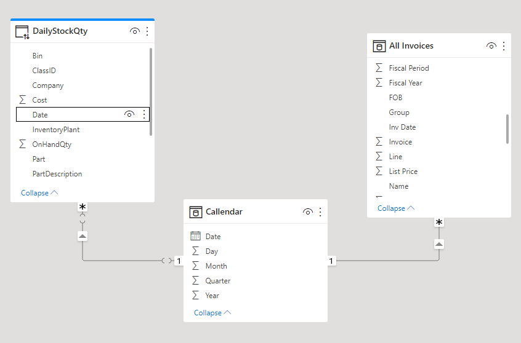The height and width of the screenshot is (343, 521).
Task: Select the List Price field name
Action: tap(403, 171)
